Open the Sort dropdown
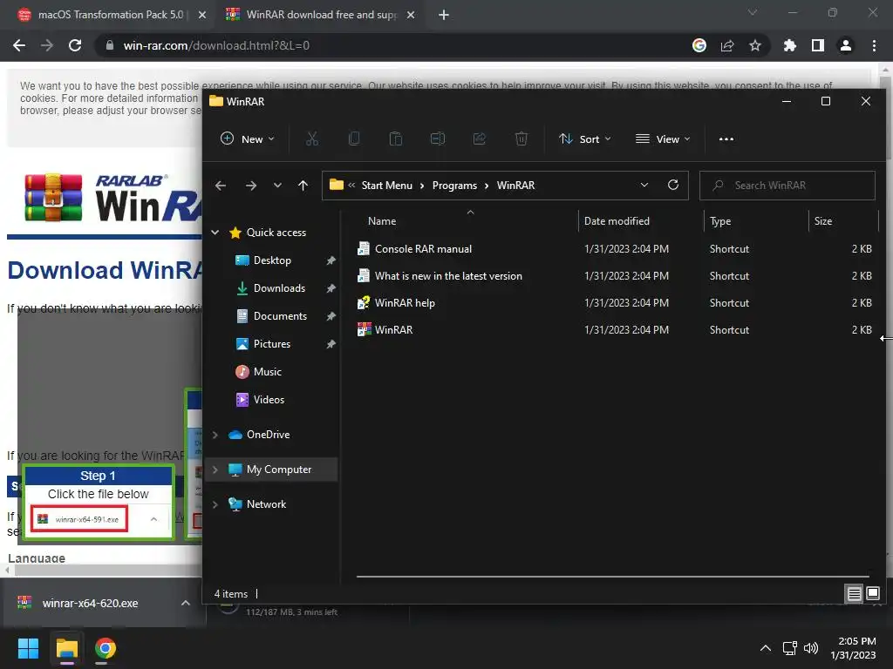The height and width of the screenshot is (669, 893). (x=585, y=139)
